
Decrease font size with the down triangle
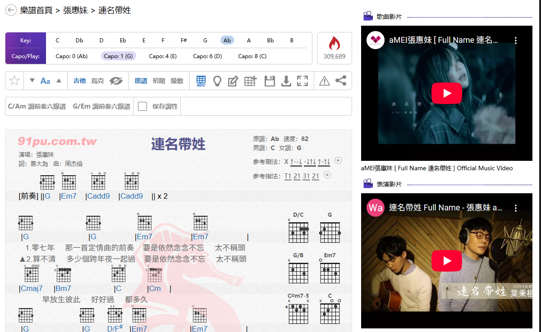click(32, 81)
